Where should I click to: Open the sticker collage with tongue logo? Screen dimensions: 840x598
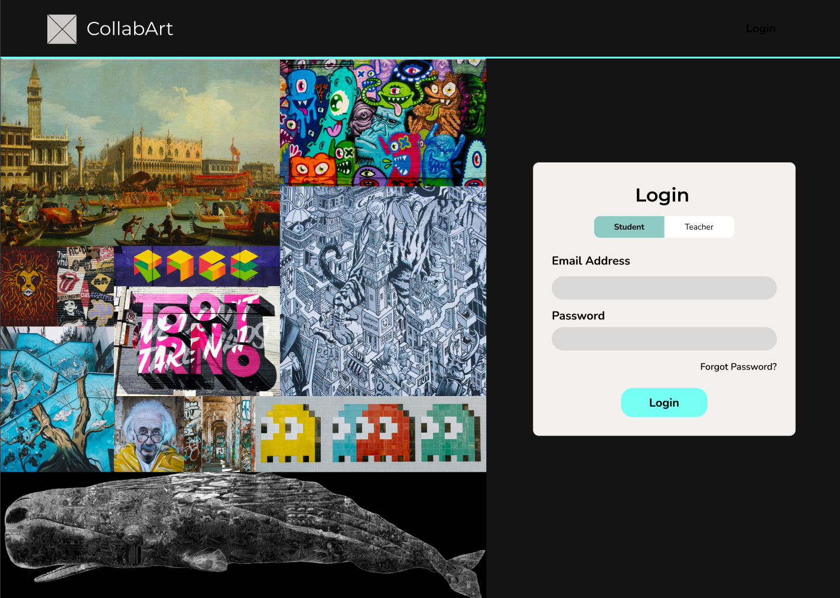tap(86, 286)
